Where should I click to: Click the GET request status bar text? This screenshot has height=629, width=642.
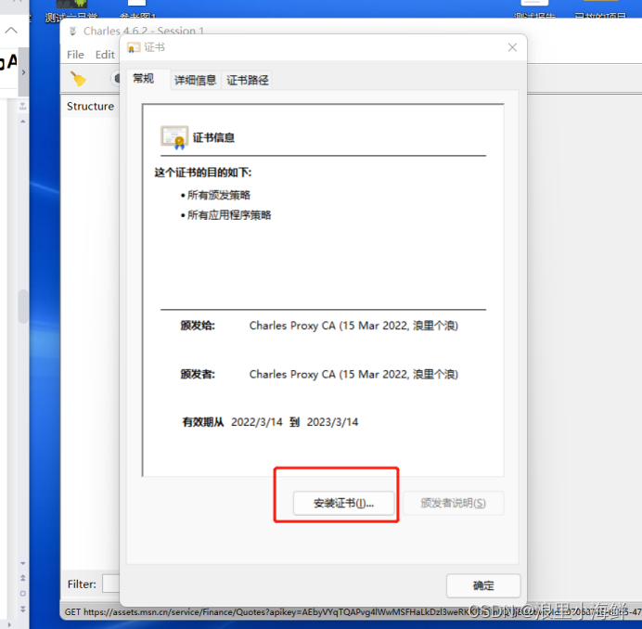tap(353, 611)
